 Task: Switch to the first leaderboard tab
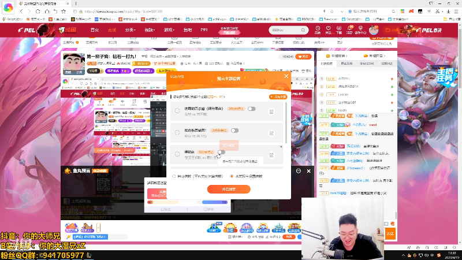(x=326, y=64)
